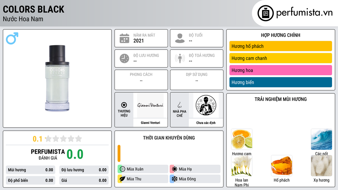Click the PERFUMISTA đánh giá label
338x190 pixels.
click(48, 154)
